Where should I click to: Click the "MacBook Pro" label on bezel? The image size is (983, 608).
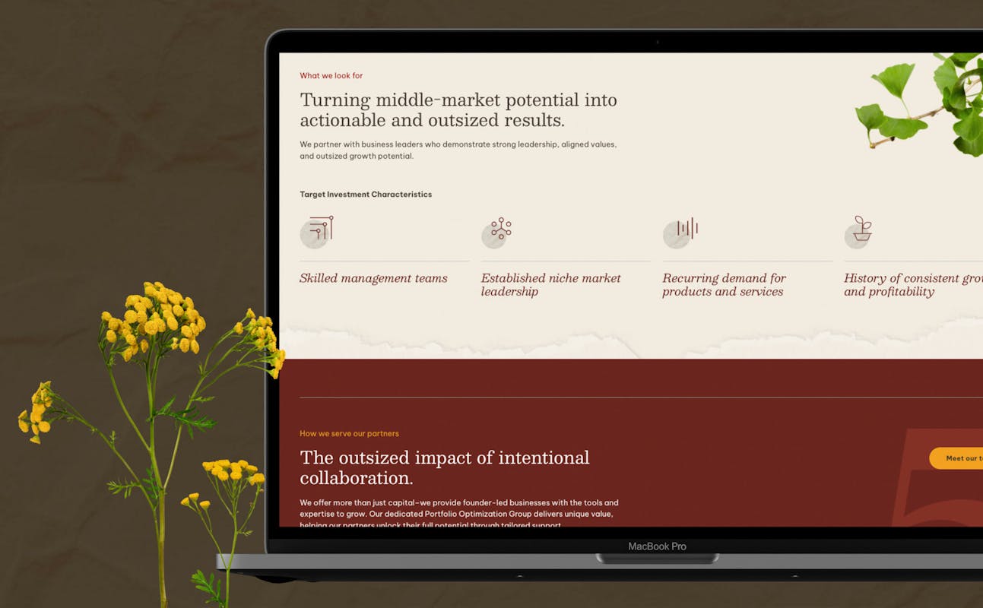pos(657,546)
